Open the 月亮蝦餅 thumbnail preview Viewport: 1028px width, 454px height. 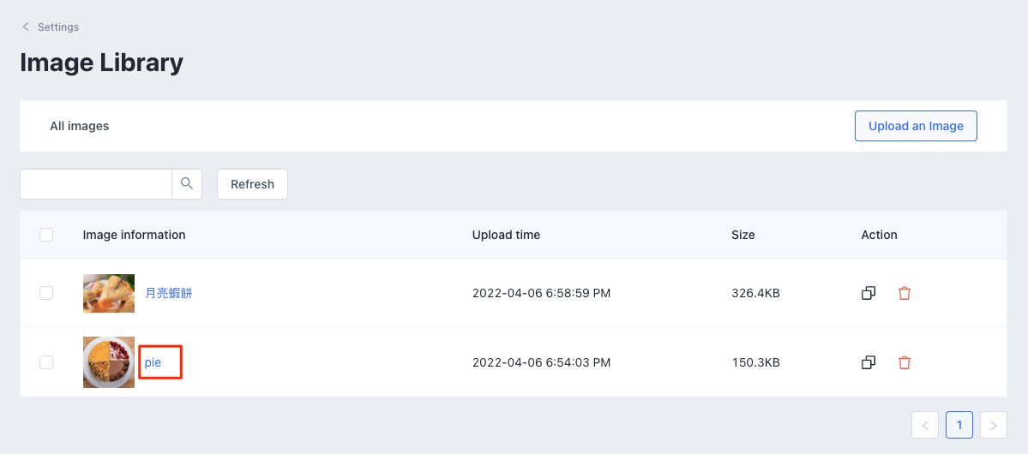tap(109, 293)
